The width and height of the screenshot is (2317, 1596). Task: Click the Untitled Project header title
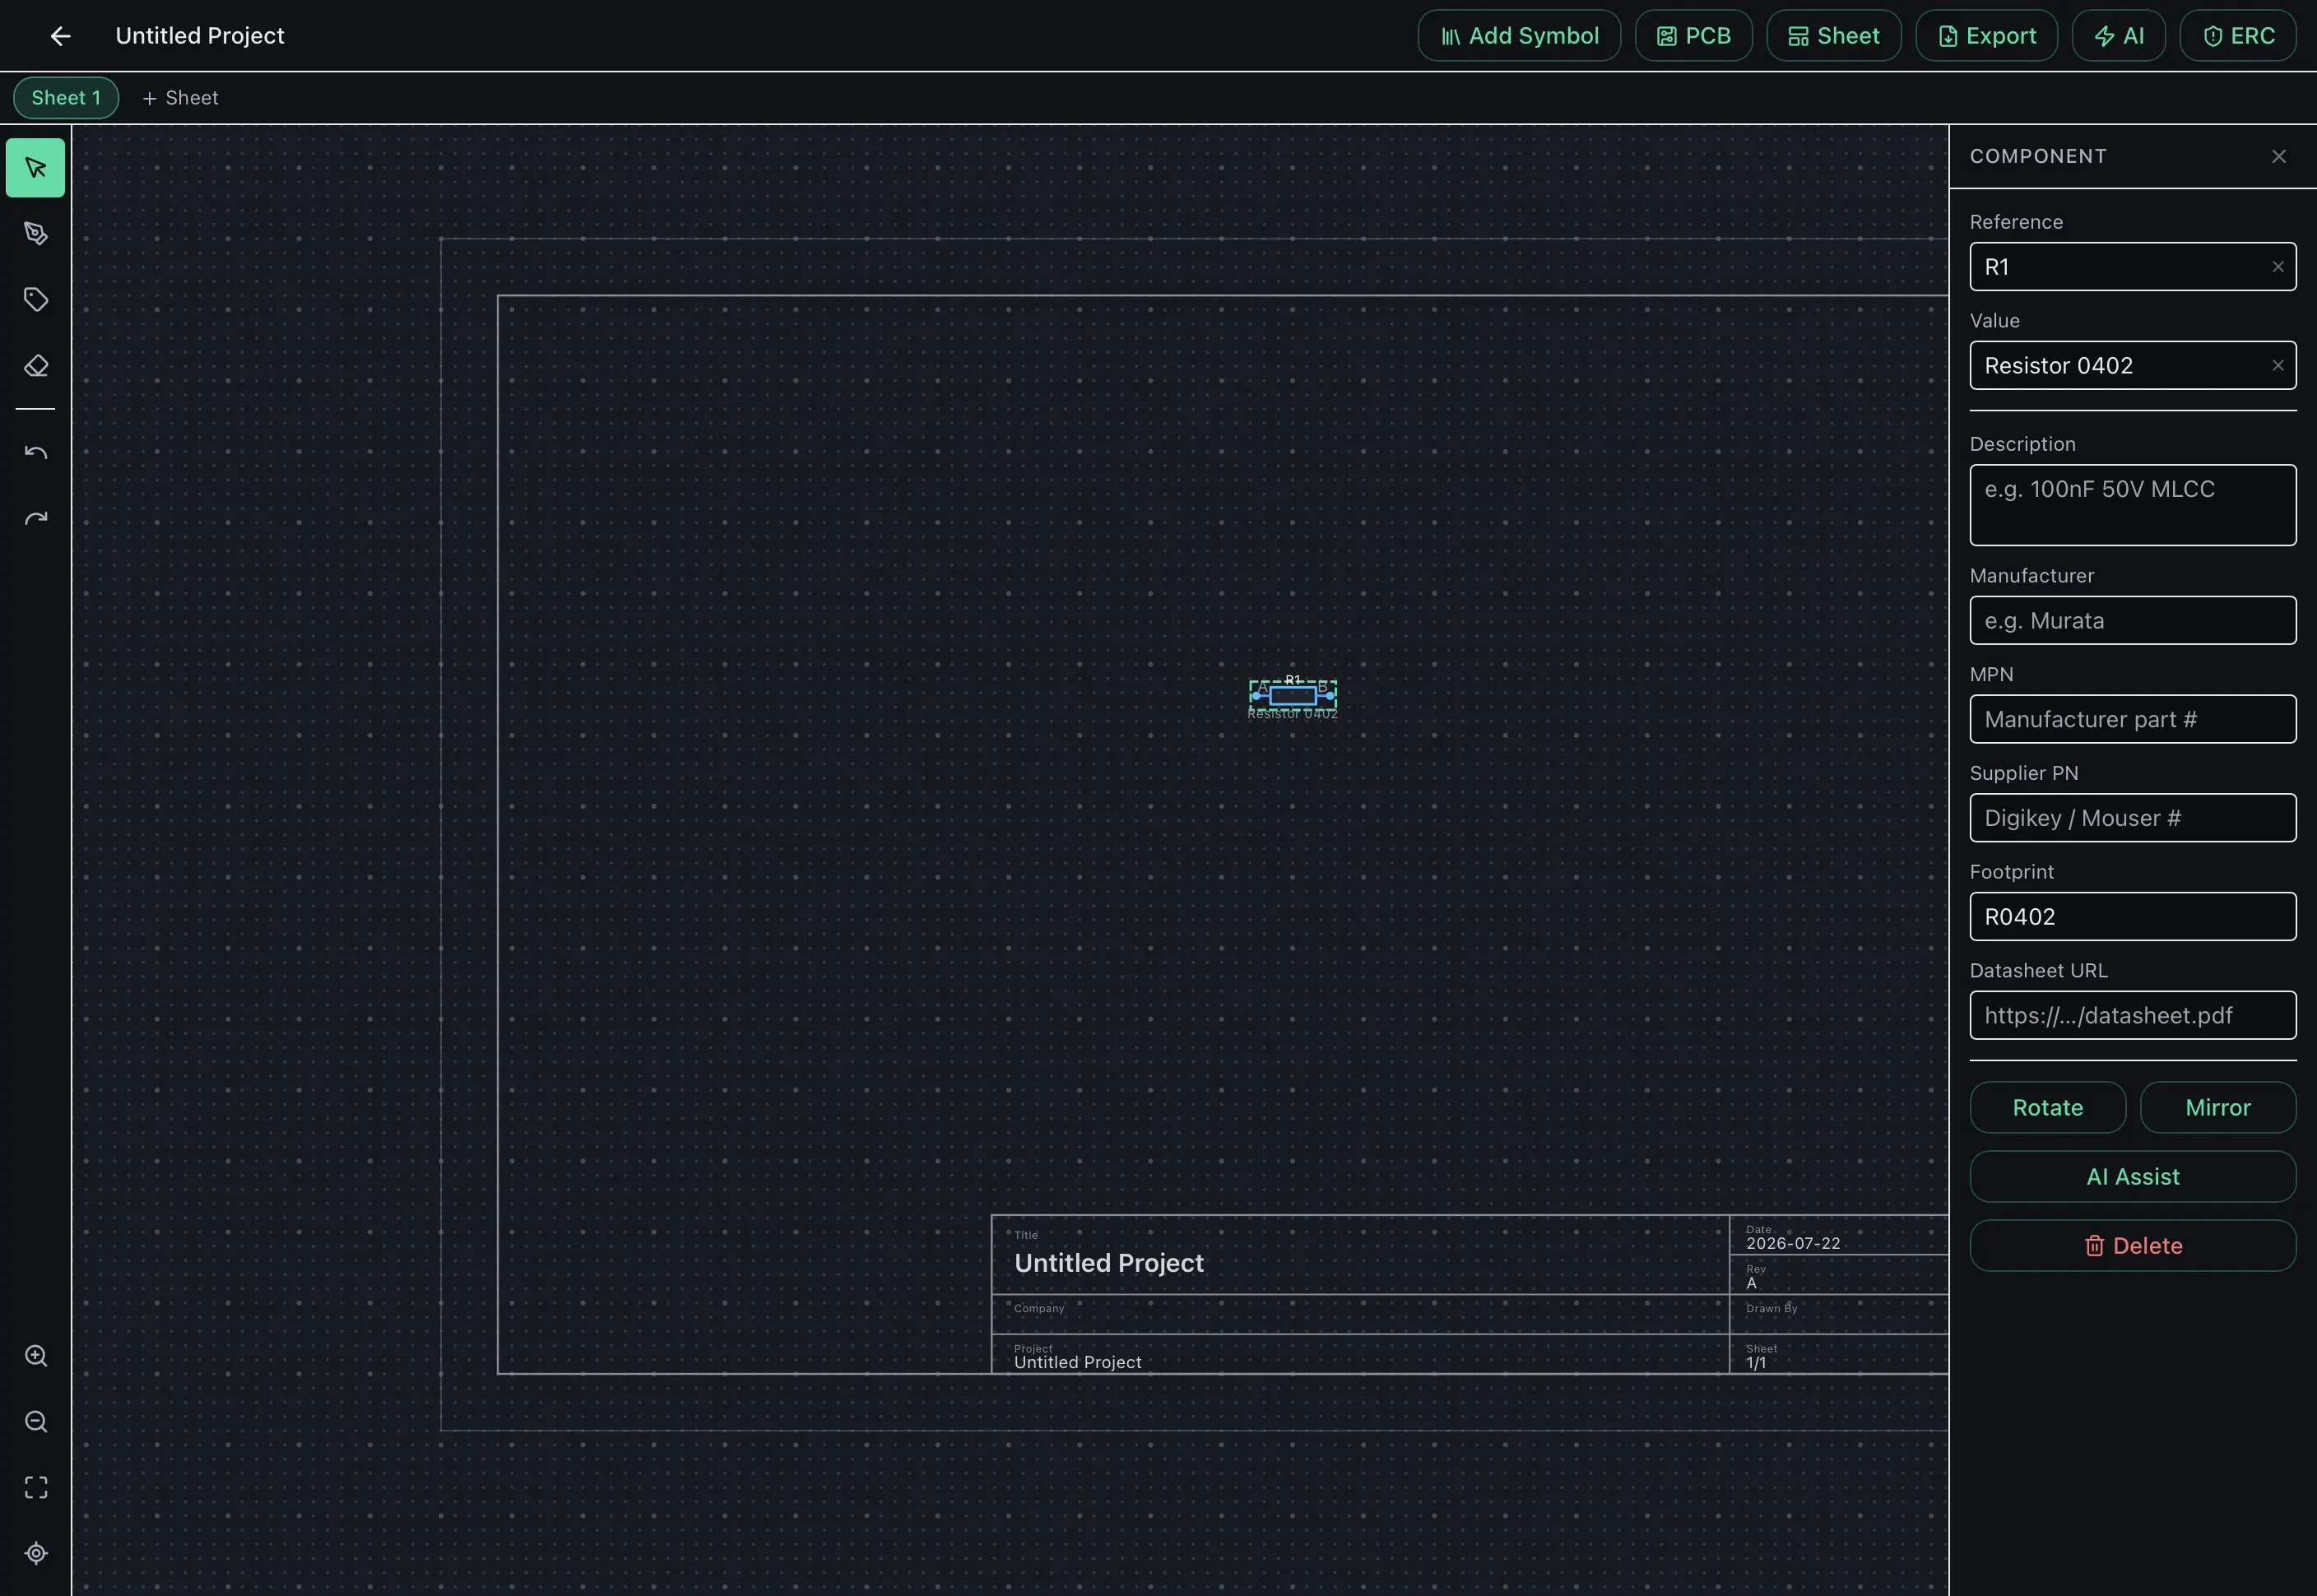[x=200, y=36]
